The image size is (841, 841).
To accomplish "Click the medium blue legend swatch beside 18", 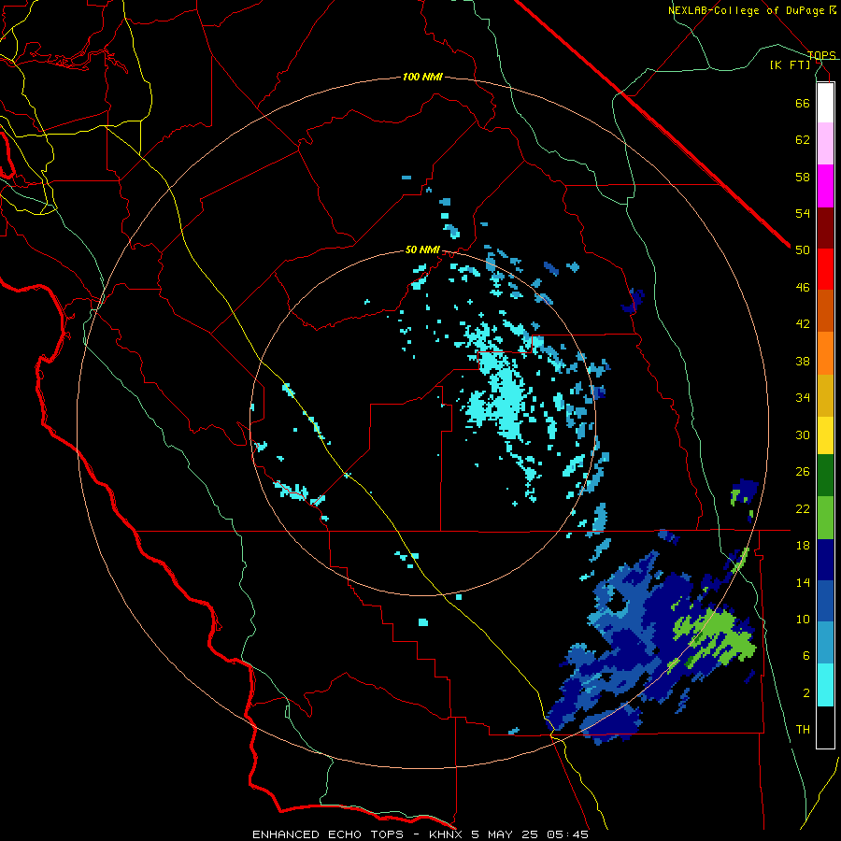I will pyautogui.click(x=825, y=601).
